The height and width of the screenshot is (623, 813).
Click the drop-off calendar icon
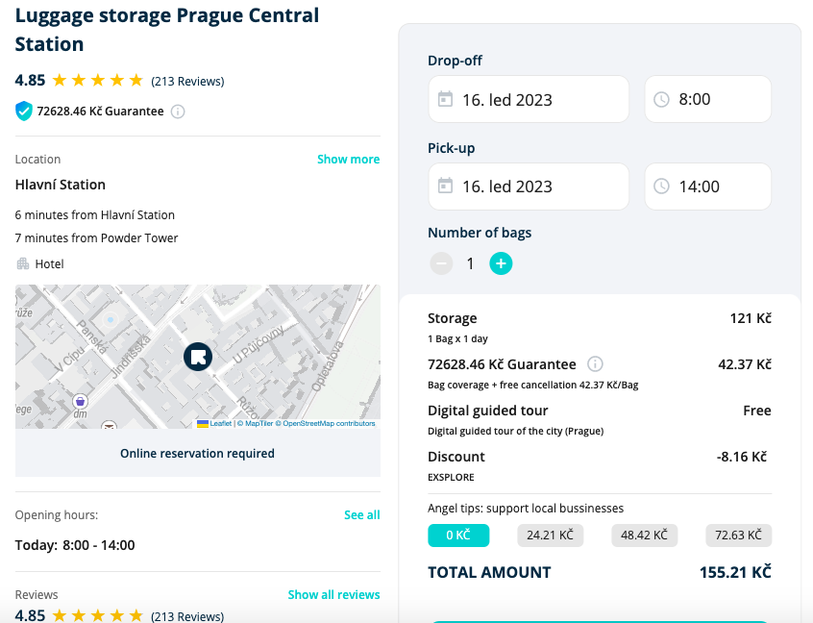445,99
